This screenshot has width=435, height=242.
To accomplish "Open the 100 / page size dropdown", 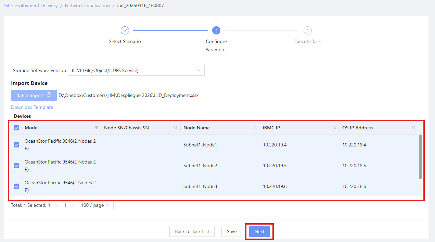I will pyautogui.click(x=95, y=205).
